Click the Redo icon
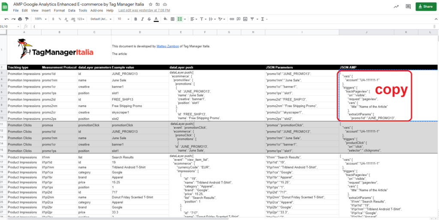Screen dimensions: 439x220 pyautogui.click(x=13, y=19)
